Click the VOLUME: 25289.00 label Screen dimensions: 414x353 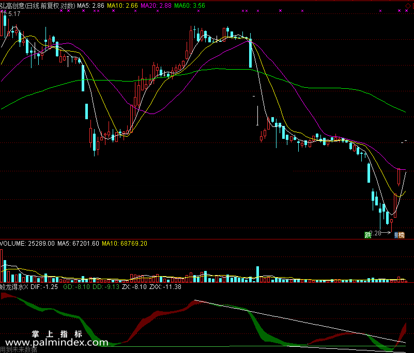click(x=27, y=243)
